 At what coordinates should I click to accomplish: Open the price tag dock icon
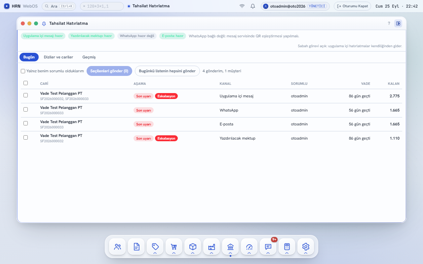pos(155,247)
